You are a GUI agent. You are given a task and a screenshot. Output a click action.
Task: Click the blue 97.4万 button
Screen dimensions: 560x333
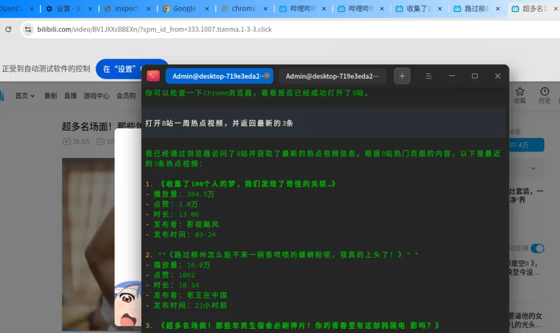(x=527, y=145)
